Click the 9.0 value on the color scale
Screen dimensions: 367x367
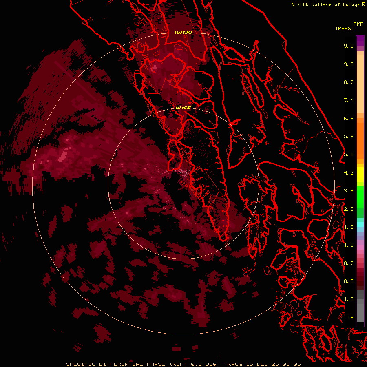pos(349,64)
